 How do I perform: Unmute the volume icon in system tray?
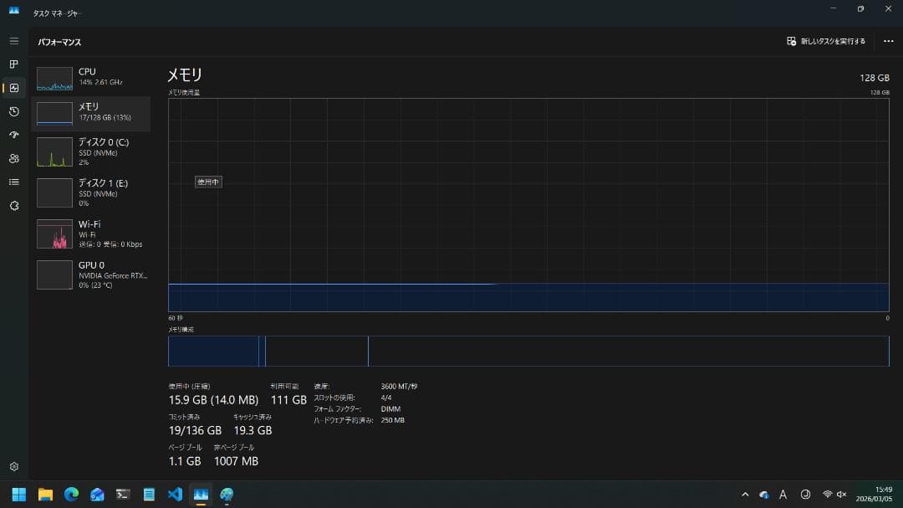click(841, 495)
